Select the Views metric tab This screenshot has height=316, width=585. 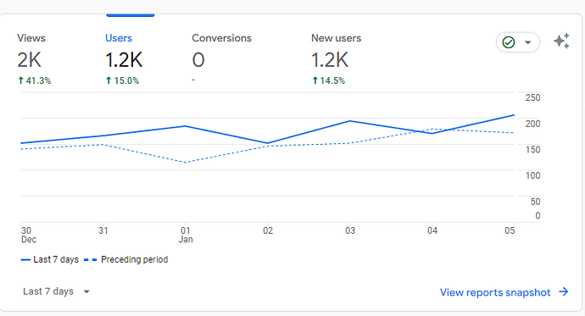click(x=34, y=58)
